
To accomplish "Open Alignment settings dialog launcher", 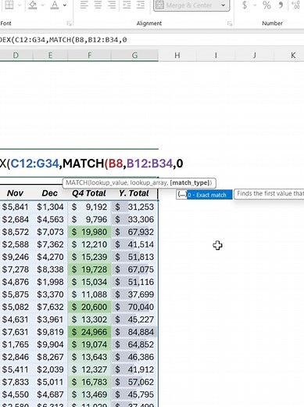I will coord(230,23).
